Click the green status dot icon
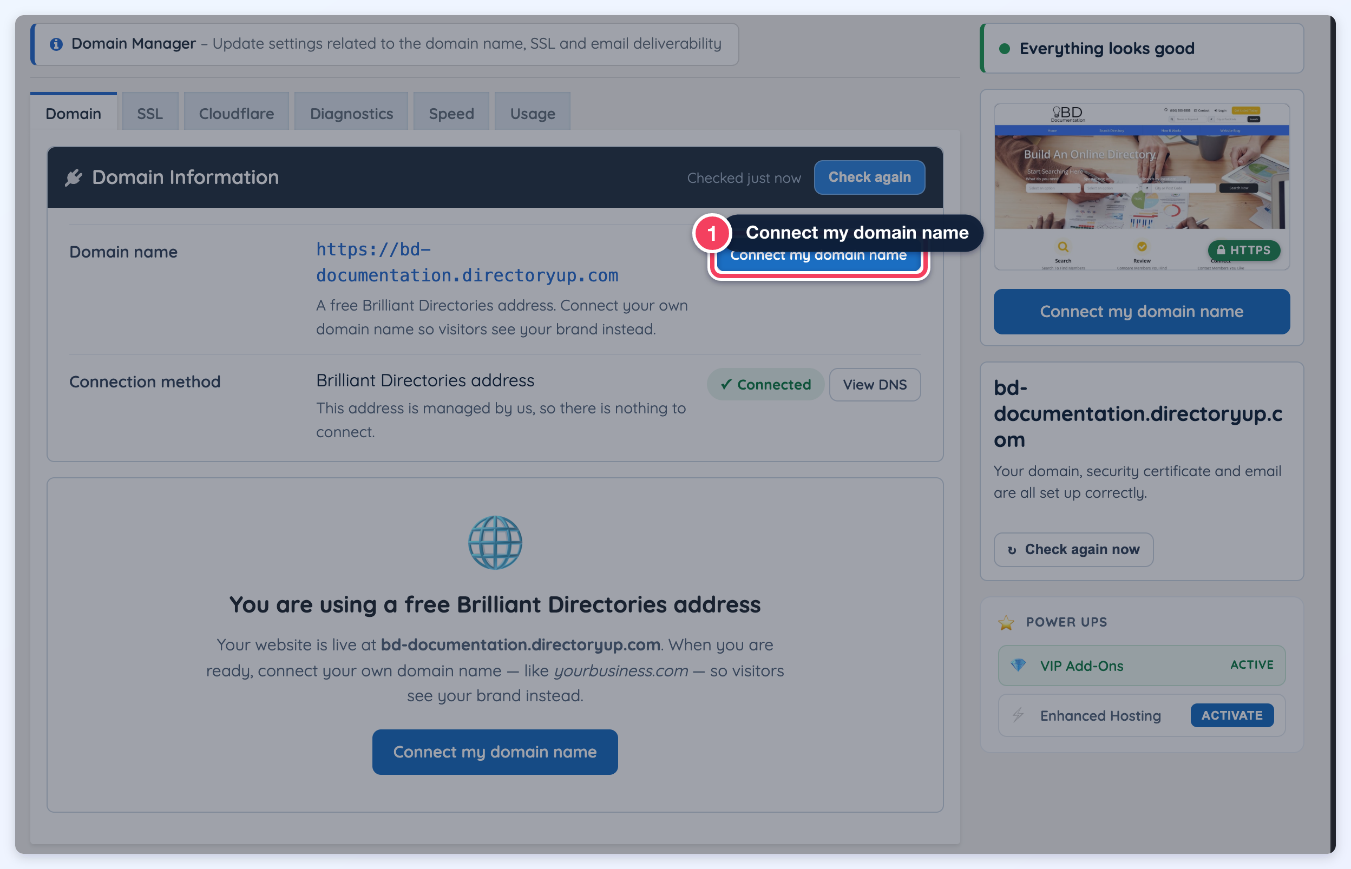This screenshot has width=1351, height=869. coord(1004,49)
